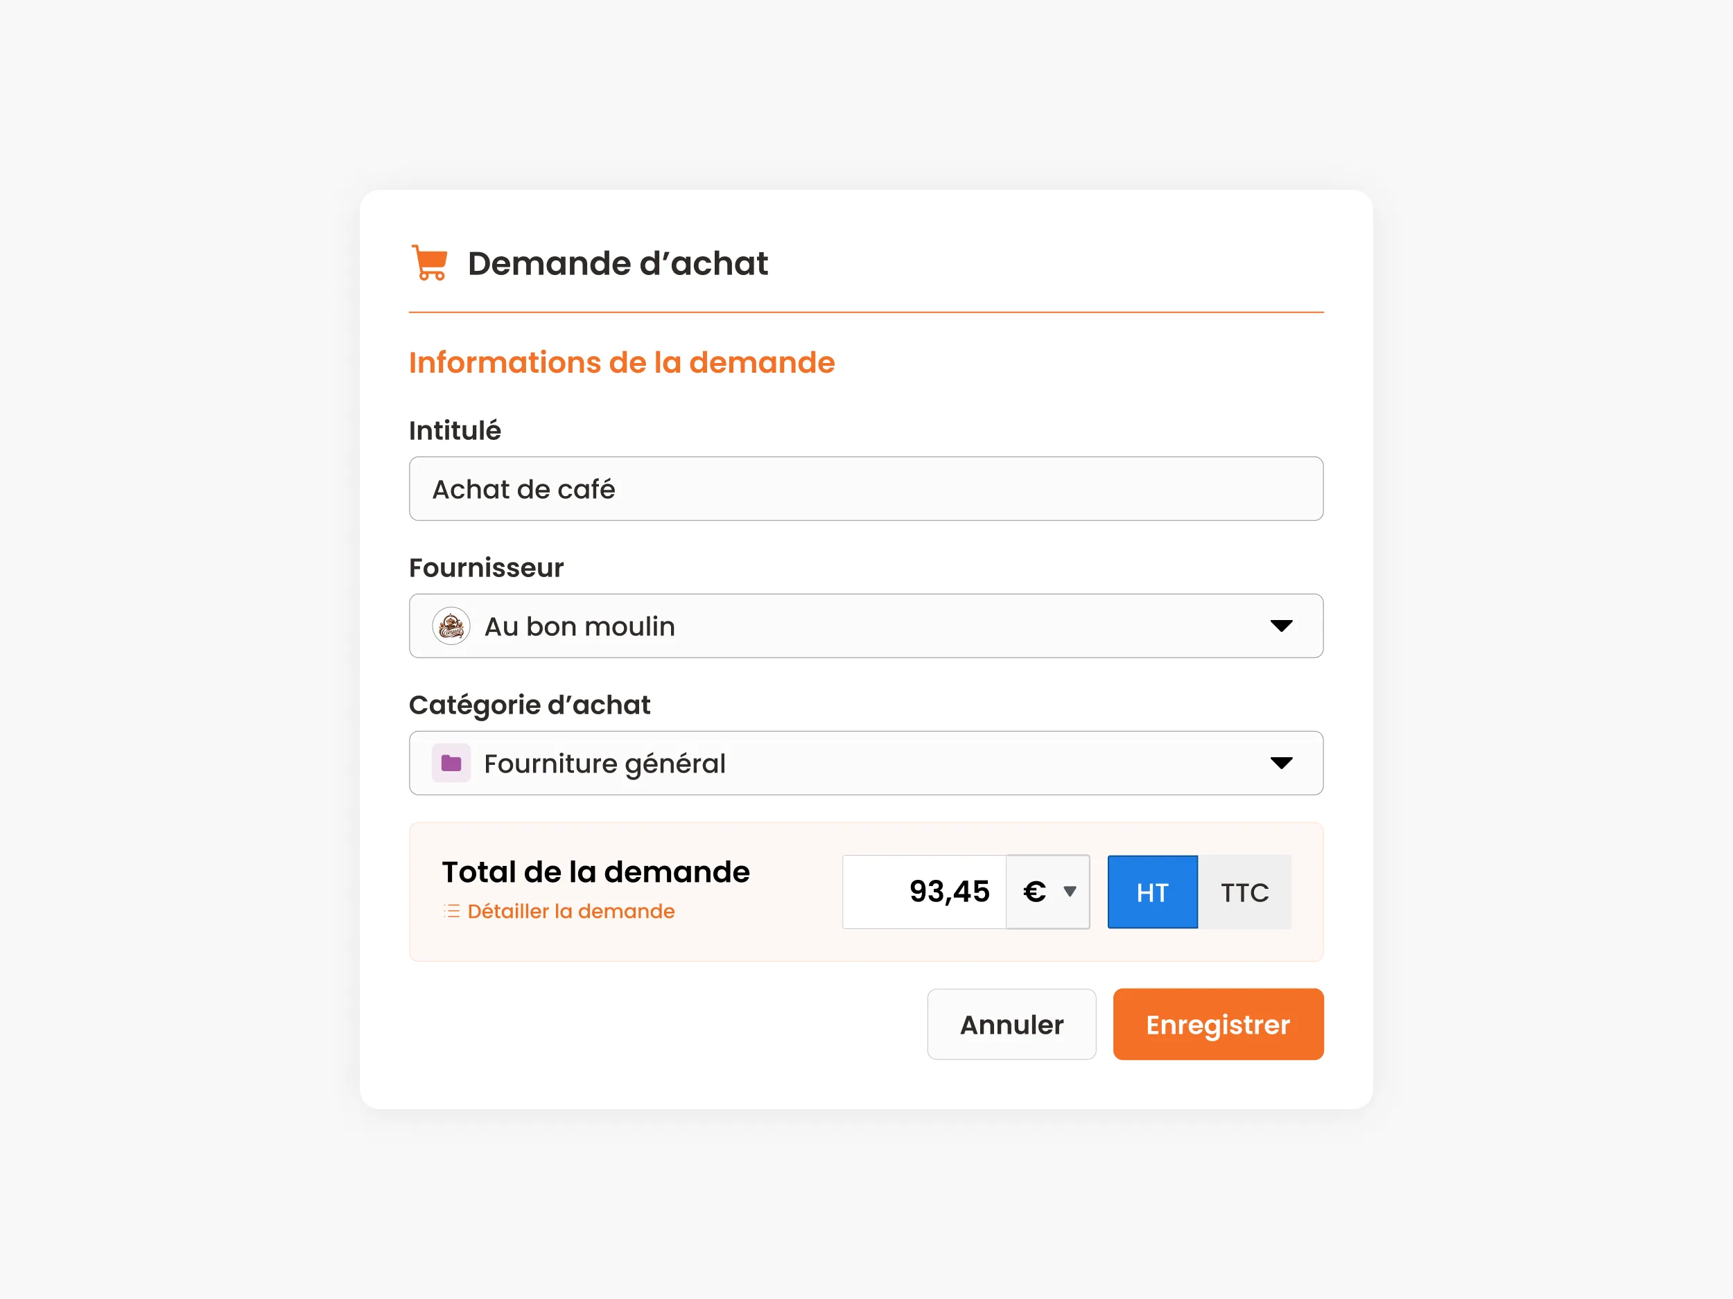Edit the Intitulé field containing Achat de café
1733x1299 pixels.
865,488
